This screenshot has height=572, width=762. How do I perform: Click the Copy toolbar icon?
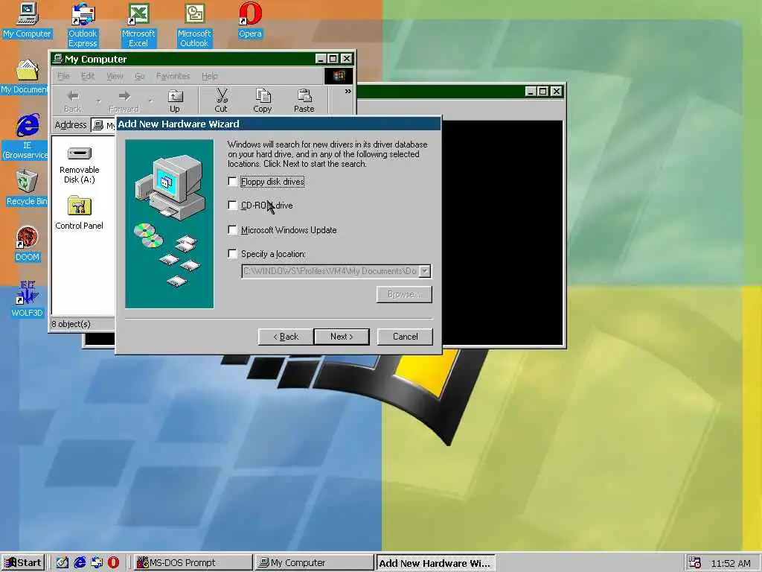(263, 101)
